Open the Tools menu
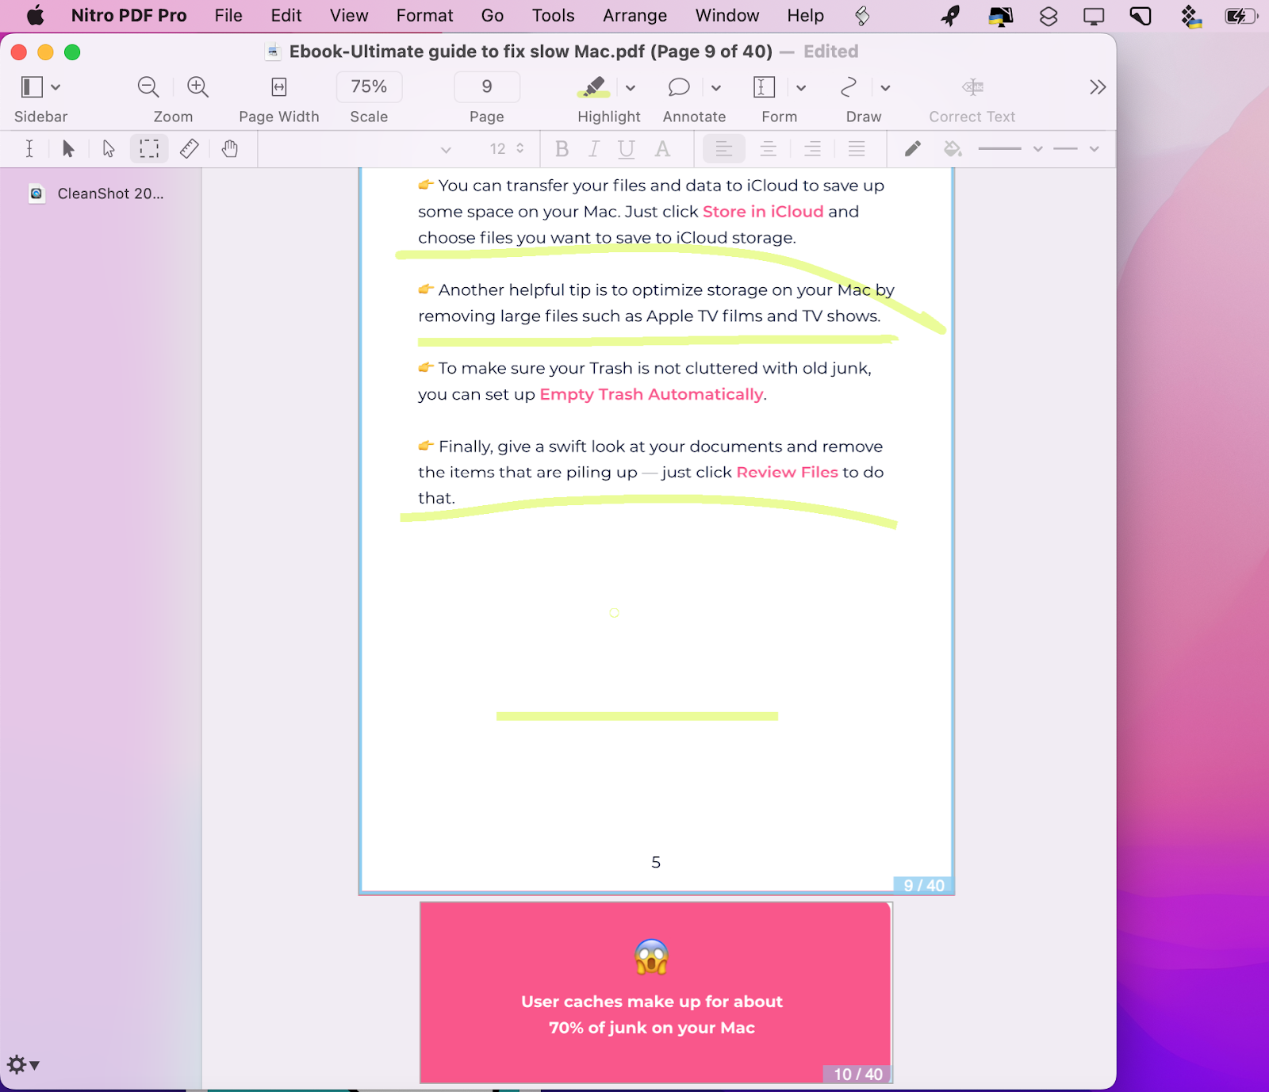 554,16
